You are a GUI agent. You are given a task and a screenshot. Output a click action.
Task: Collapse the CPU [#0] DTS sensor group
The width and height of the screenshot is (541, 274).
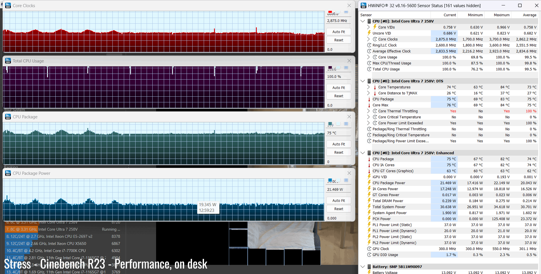(363, 81)
